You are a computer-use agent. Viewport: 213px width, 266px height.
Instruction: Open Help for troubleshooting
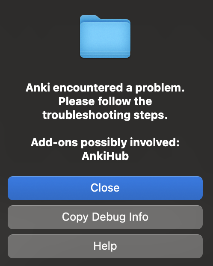click(x=105, y=246)
